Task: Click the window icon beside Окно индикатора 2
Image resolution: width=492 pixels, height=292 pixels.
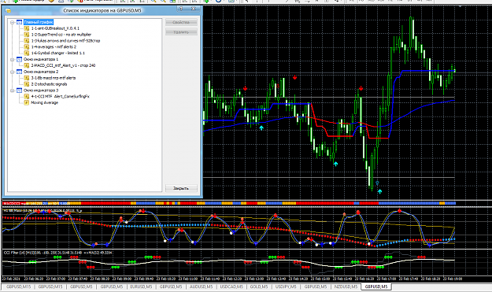Action: tap(19, 72)
